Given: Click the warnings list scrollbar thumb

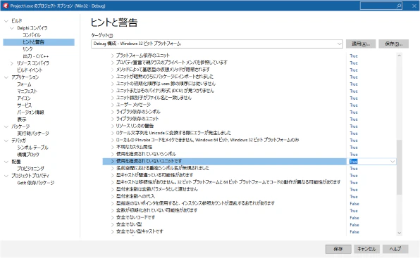Looking at the screenshot, I should click(x=399, y=167).
